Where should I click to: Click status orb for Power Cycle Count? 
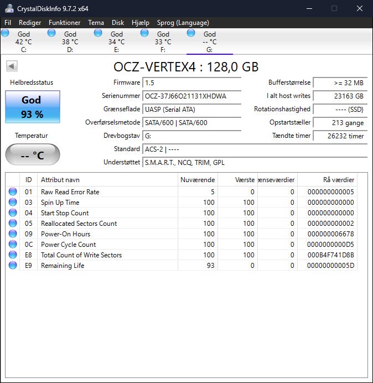click(13, 244)
